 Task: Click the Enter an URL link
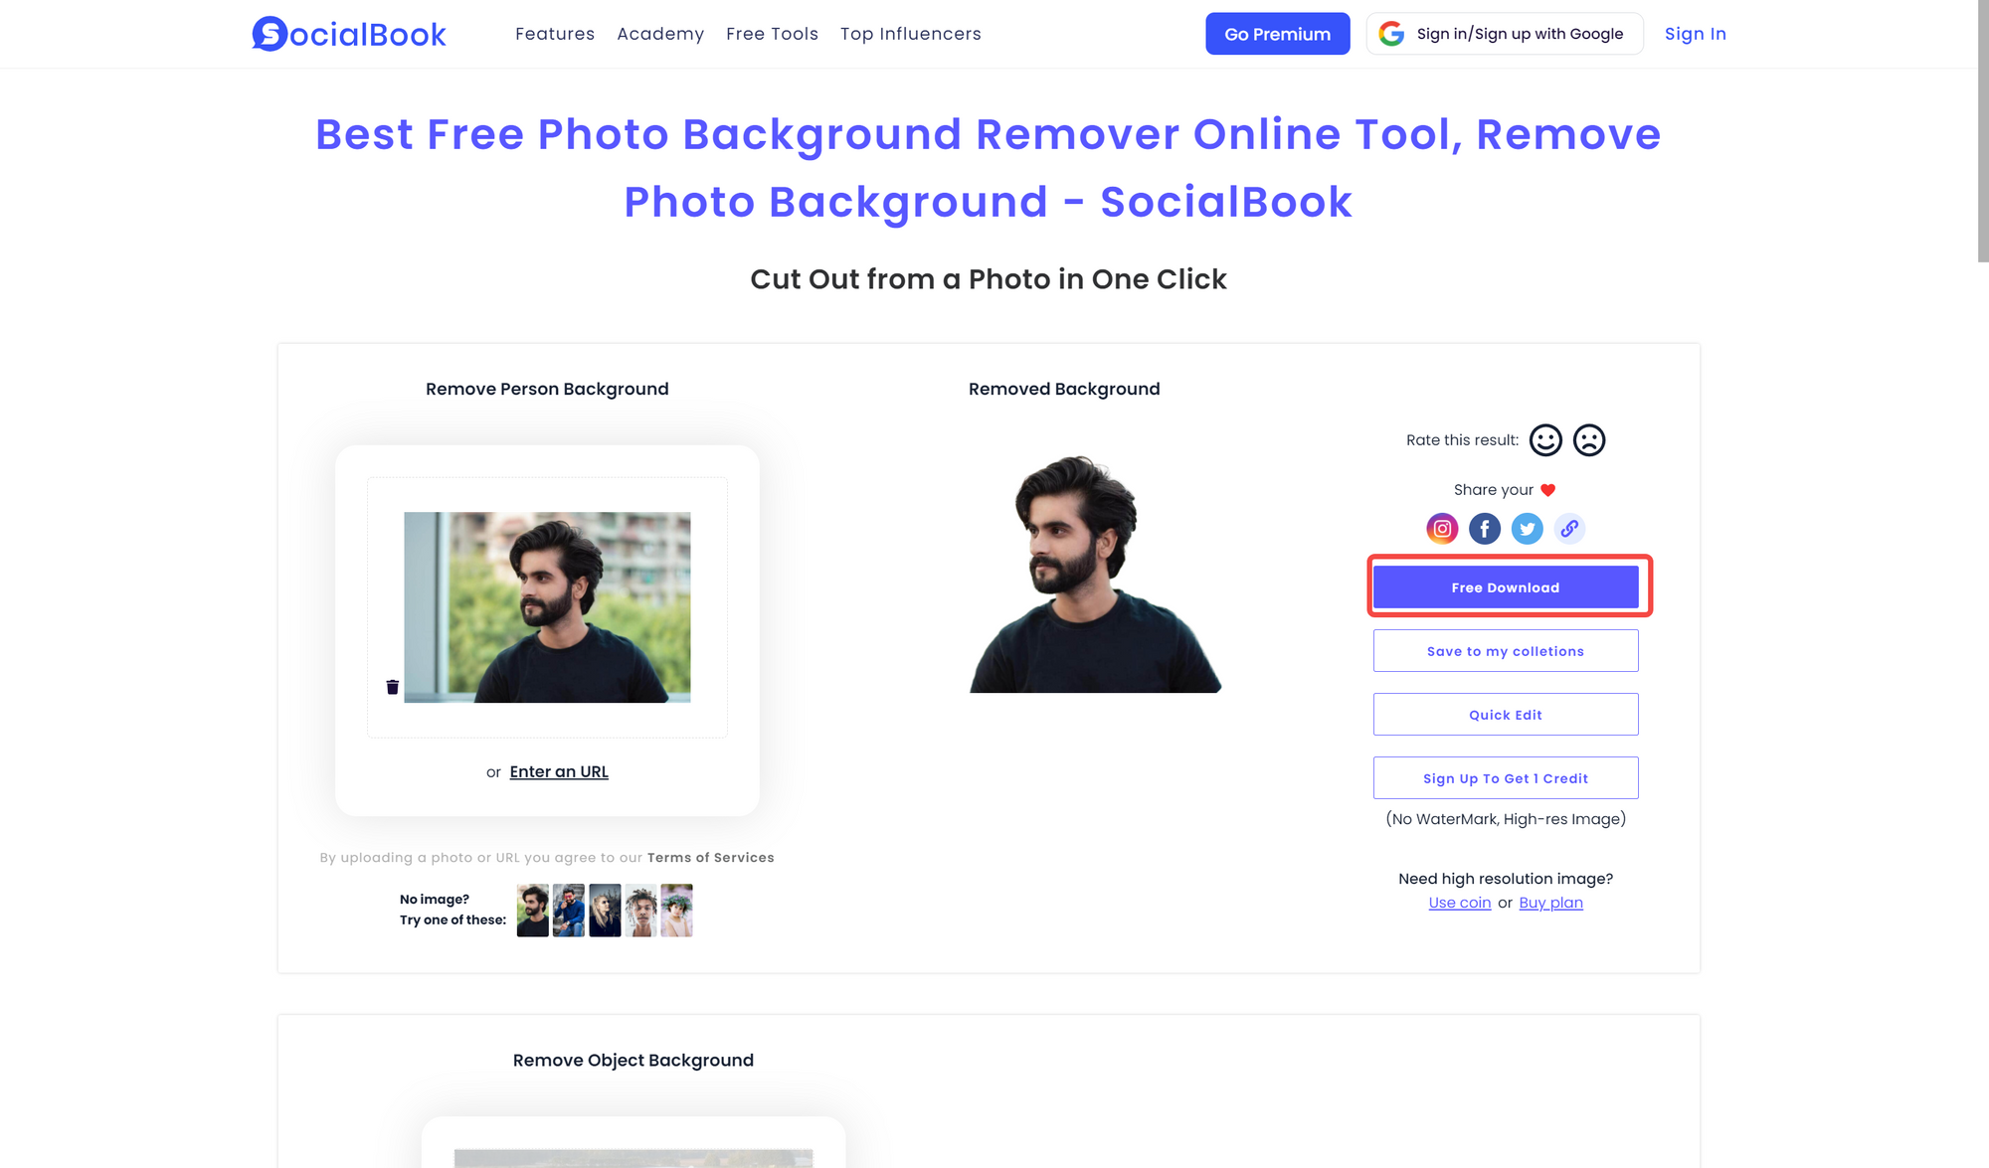[558, 770]
